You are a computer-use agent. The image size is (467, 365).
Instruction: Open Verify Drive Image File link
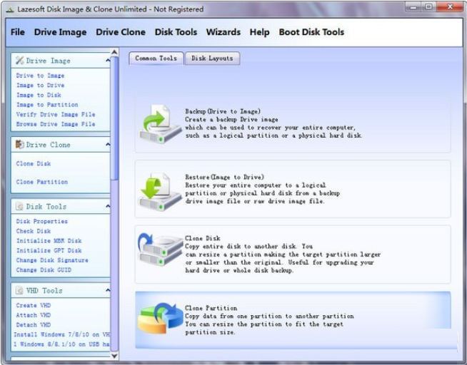[56, 115]
